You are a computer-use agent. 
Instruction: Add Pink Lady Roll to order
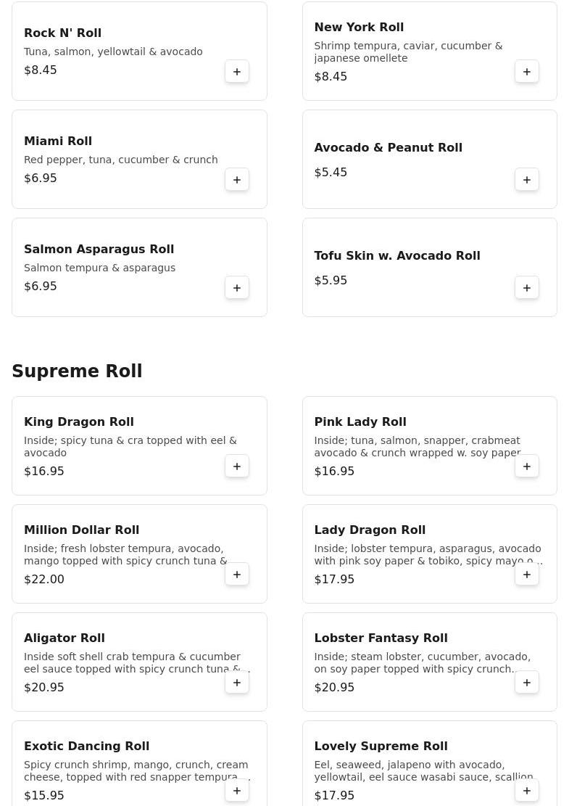[x=527, y=466]
